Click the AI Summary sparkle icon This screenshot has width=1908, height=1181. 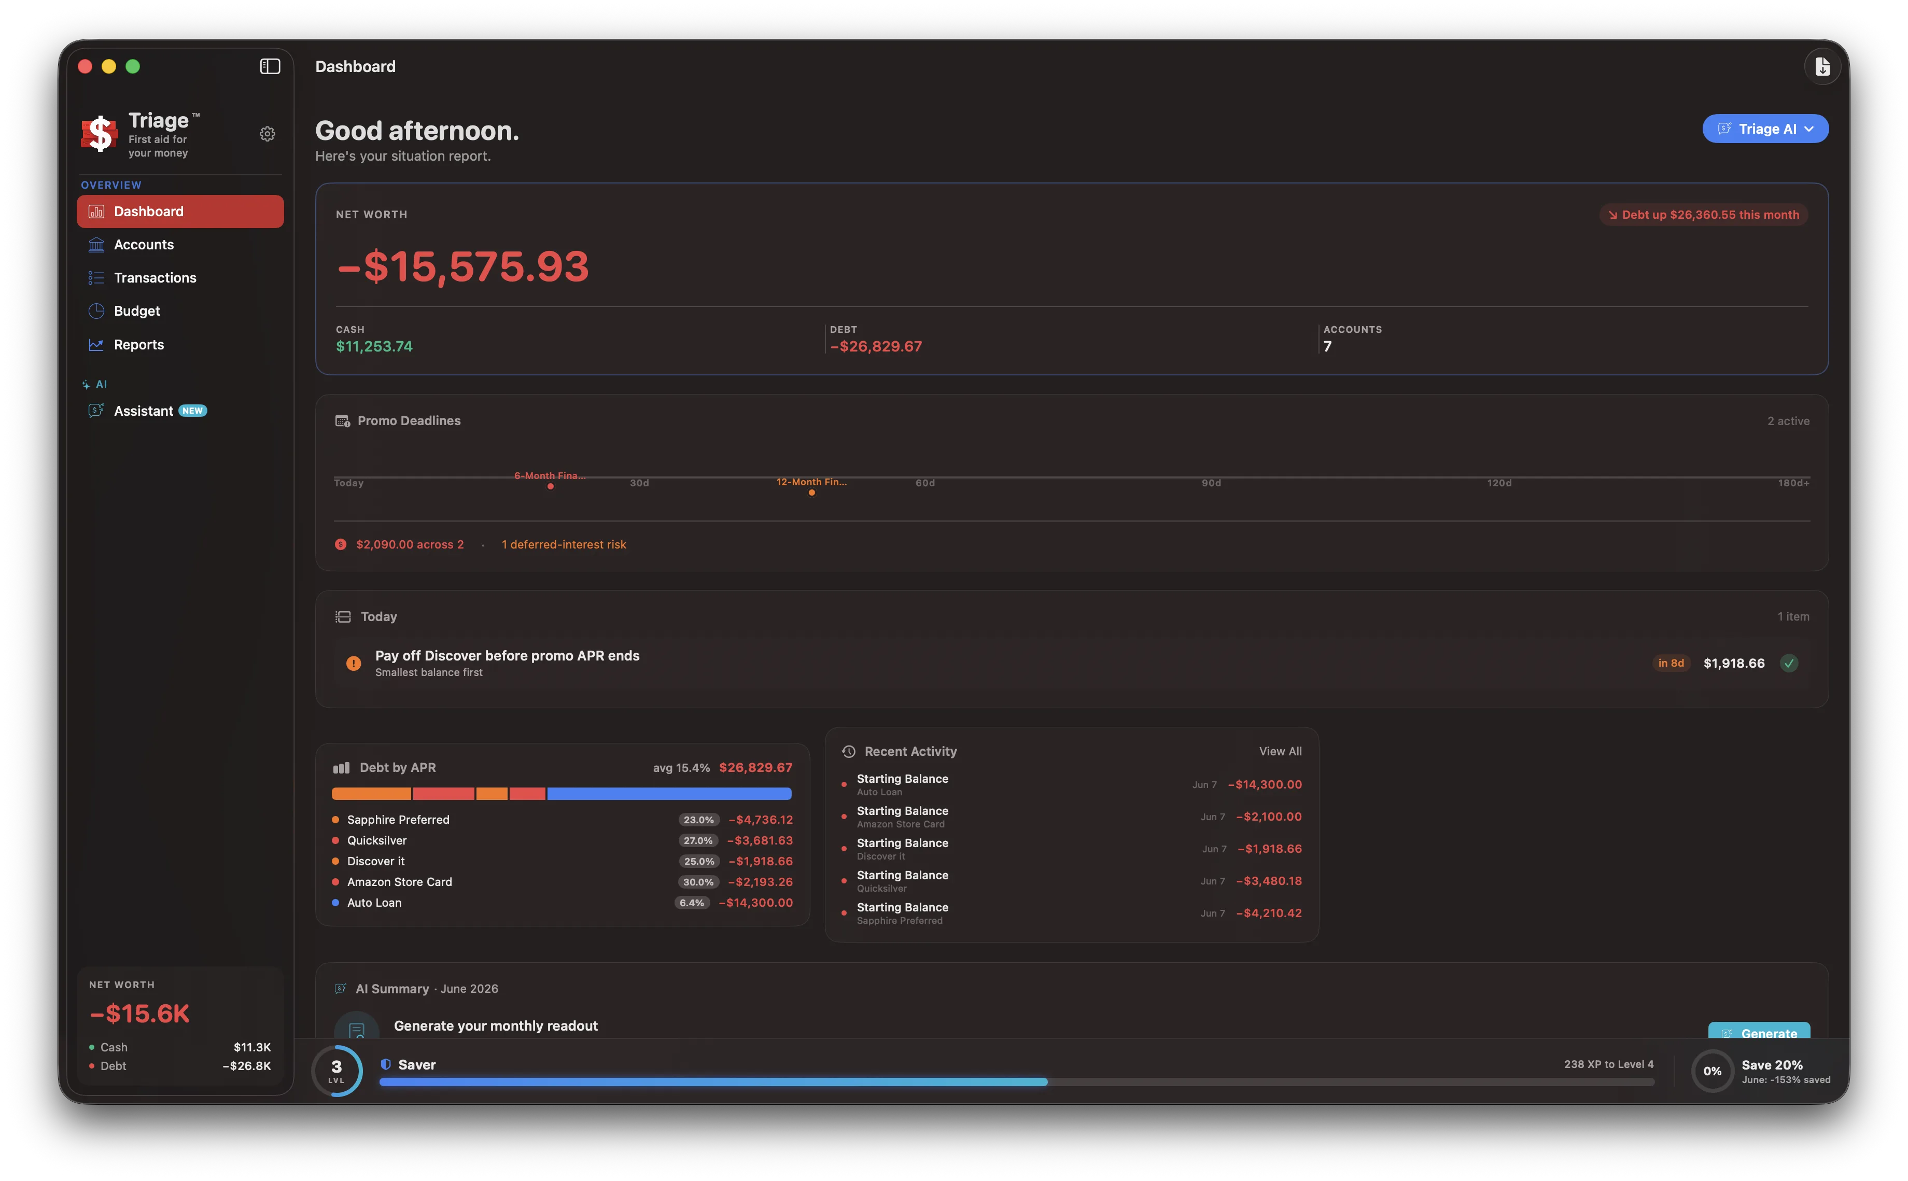coord(341,988)
